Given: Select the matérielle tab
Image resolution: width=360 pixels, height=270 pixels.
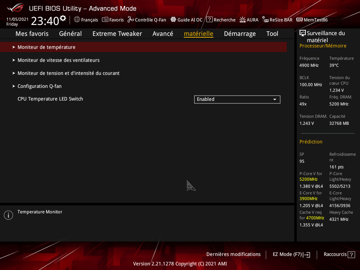Looking at the screenshot, I should (199, 34).
